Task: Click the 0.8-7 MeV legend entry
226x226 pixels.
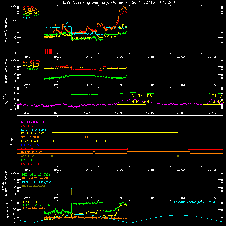Action: [x=31, y=66]
